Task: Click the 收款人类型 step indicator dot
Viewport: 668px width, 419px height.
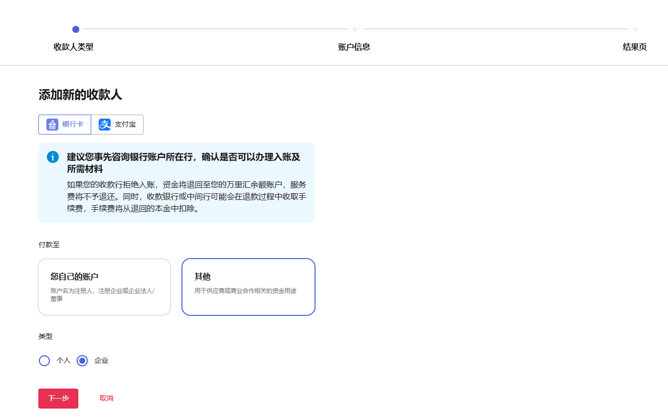Action: point(76,29)
